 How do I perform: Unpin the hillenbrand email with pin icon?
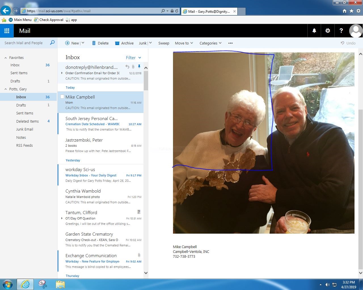[x=139, y=67]
